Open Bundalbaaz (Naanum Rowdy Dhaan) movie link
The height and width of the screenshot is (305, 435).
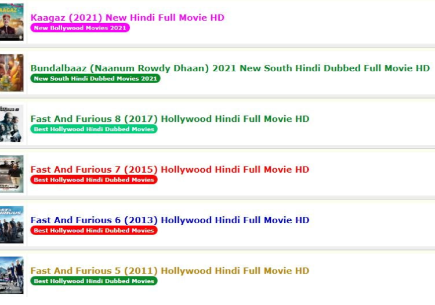coord(230,68)
